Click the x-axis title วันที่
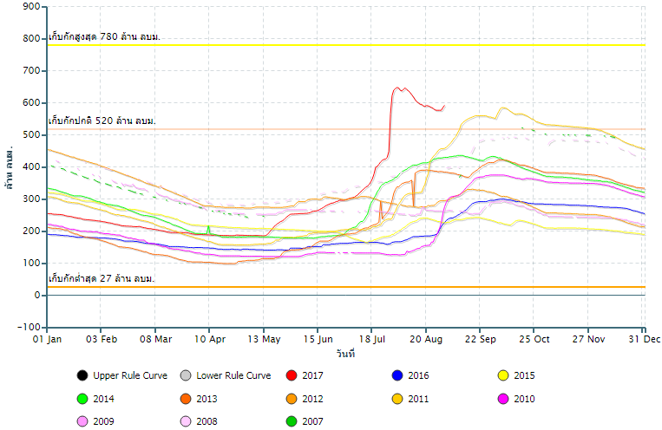 pyautogui.click(x=345, y=354)
